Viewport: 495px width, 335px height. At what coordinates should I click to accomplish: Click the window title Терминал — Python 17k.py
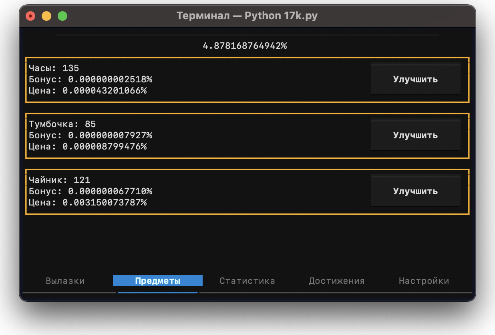(247, 16)
